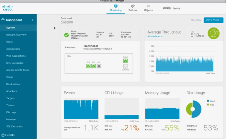The image size is (226, 139).
Task: Click the CPU Usage chart
Action: coord(122,109)
